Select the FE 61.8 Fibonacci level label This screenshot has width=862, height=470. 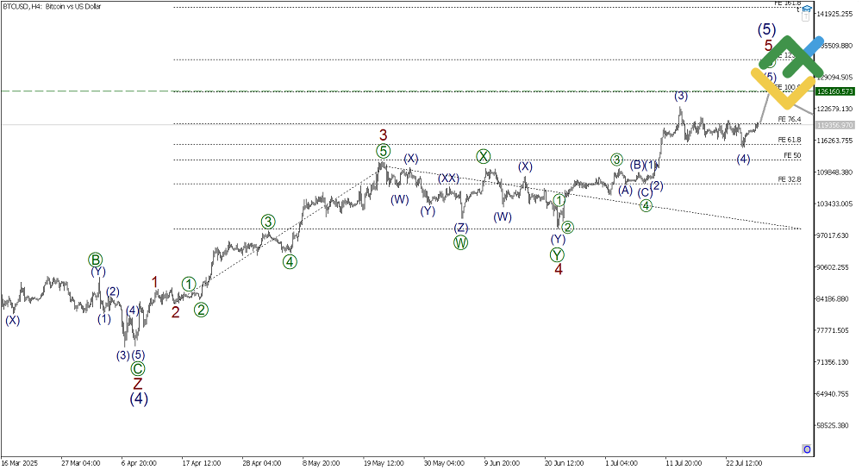pyautogui.click(x=789, y=139)
